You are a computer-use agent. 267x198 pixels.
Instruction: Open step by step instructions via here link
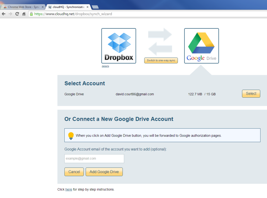69,189
